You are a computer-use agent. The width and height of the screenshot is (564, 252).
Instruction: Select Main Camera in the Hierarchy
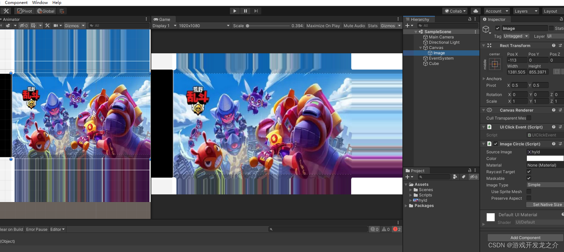coord(441,37)
